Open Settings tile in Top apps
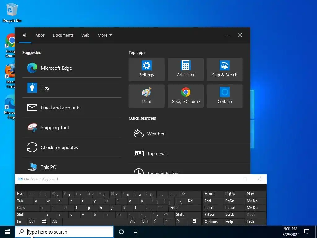Viewport: 317px width, 238px height. [x=146, y=69]
